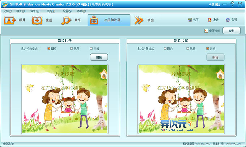
Task: Click the Music (音乐) note icon
Action: click(66, 20)
